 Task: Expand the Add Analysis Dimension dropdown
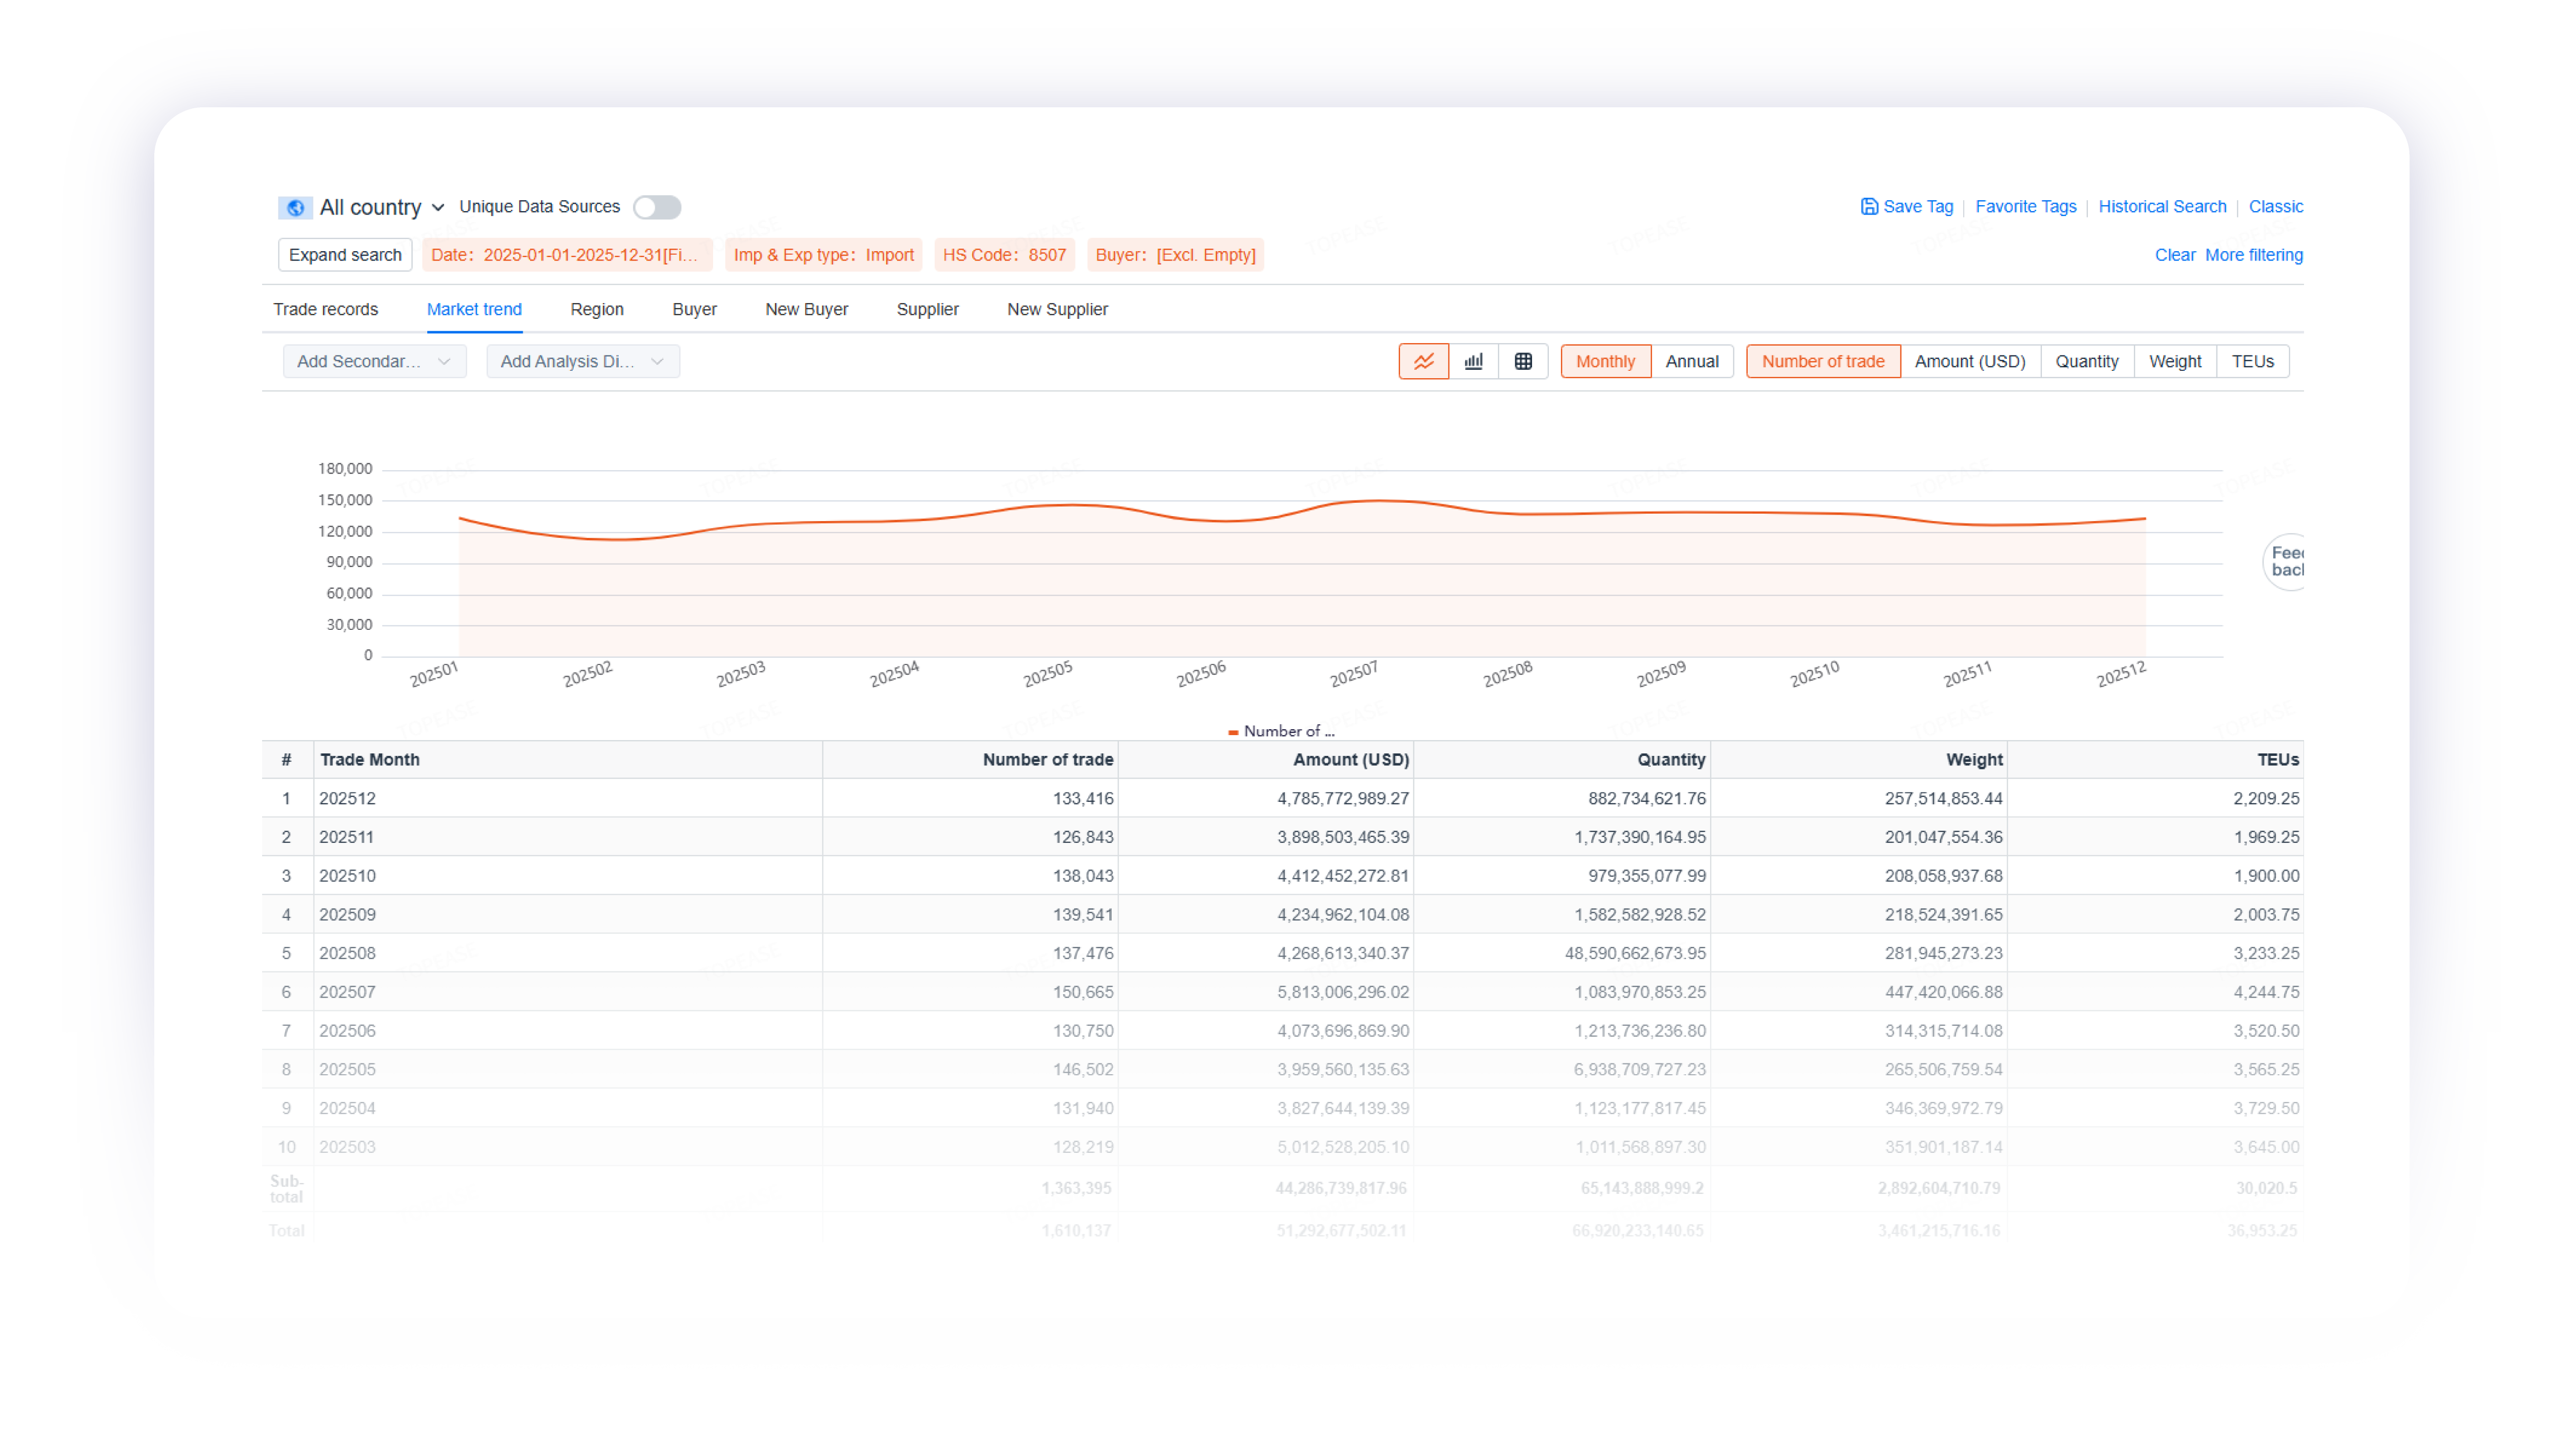582,361
